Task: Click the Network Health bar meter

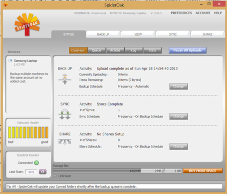Action: tap(28, 132)
